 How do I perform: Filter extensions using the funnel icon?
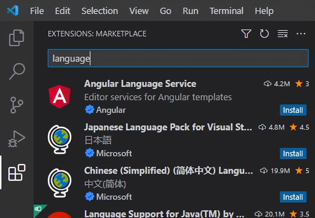tap(246, 34)
